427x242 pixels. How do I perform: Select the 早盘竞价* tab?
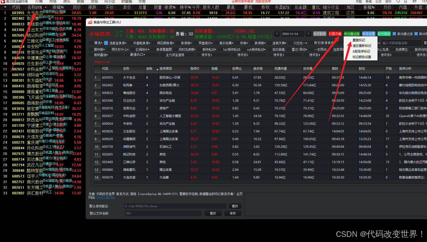coord(205,43)
